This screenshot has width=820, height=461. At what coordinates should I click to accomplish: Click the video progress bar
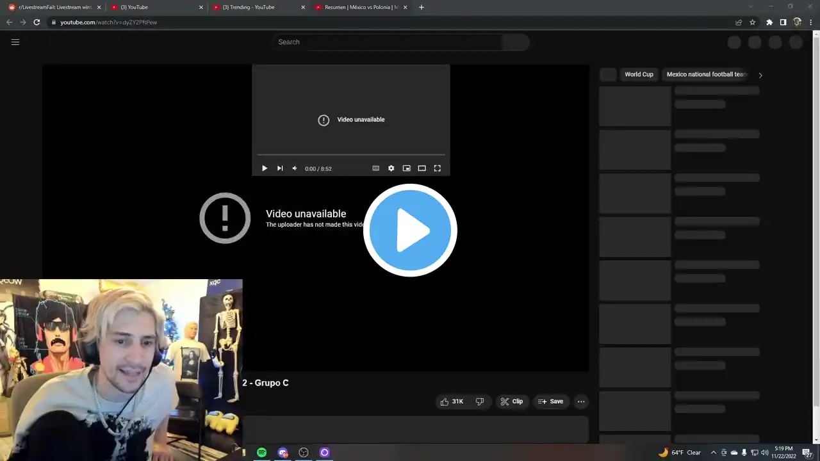[351, 154]
